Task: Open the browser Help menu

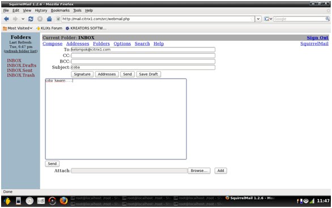Action: tap(89, 10)
